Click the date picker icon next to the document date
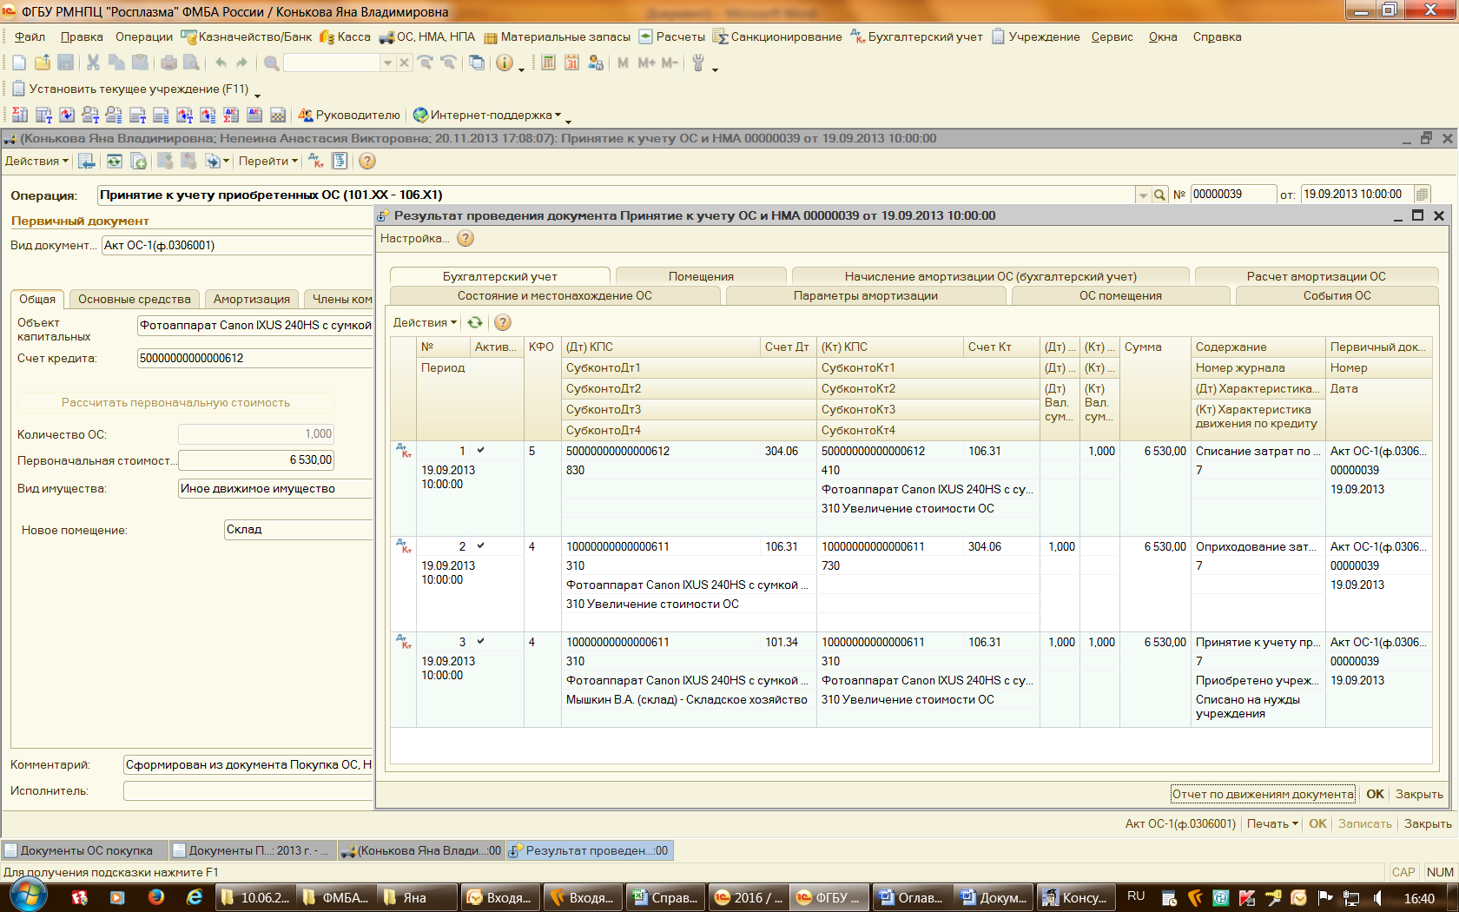 coord(1422,195)
